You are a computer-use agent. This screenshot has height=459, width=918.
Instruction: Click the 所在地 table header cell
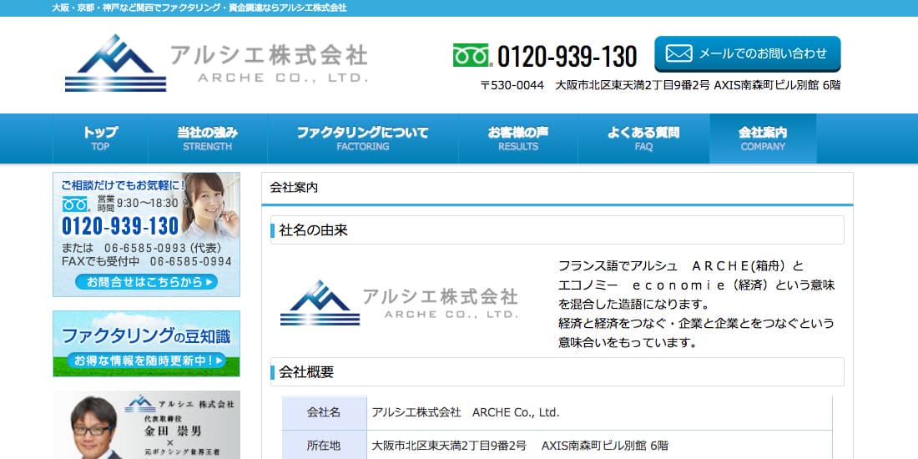point(325,446)
